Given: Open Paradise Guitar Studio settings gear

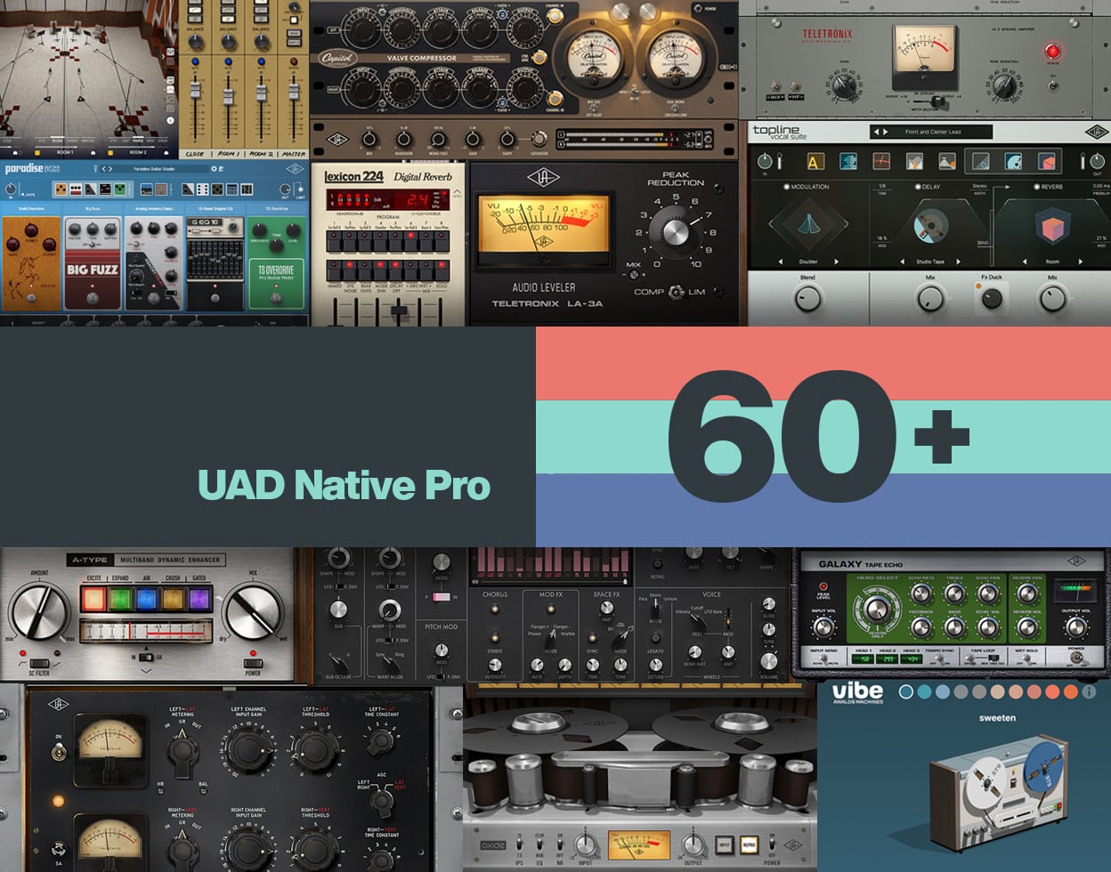Looking at the screenshot, I should (214, 168).
